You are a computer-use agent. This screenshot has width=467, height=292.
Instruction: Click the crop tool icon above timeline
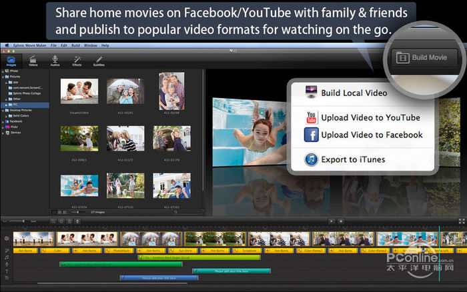(53, 221)
